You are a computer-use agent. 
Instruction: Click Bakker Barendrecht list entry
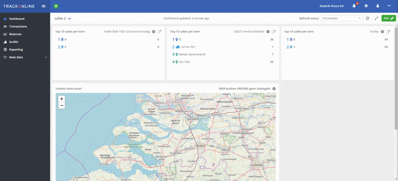[192, 54]
